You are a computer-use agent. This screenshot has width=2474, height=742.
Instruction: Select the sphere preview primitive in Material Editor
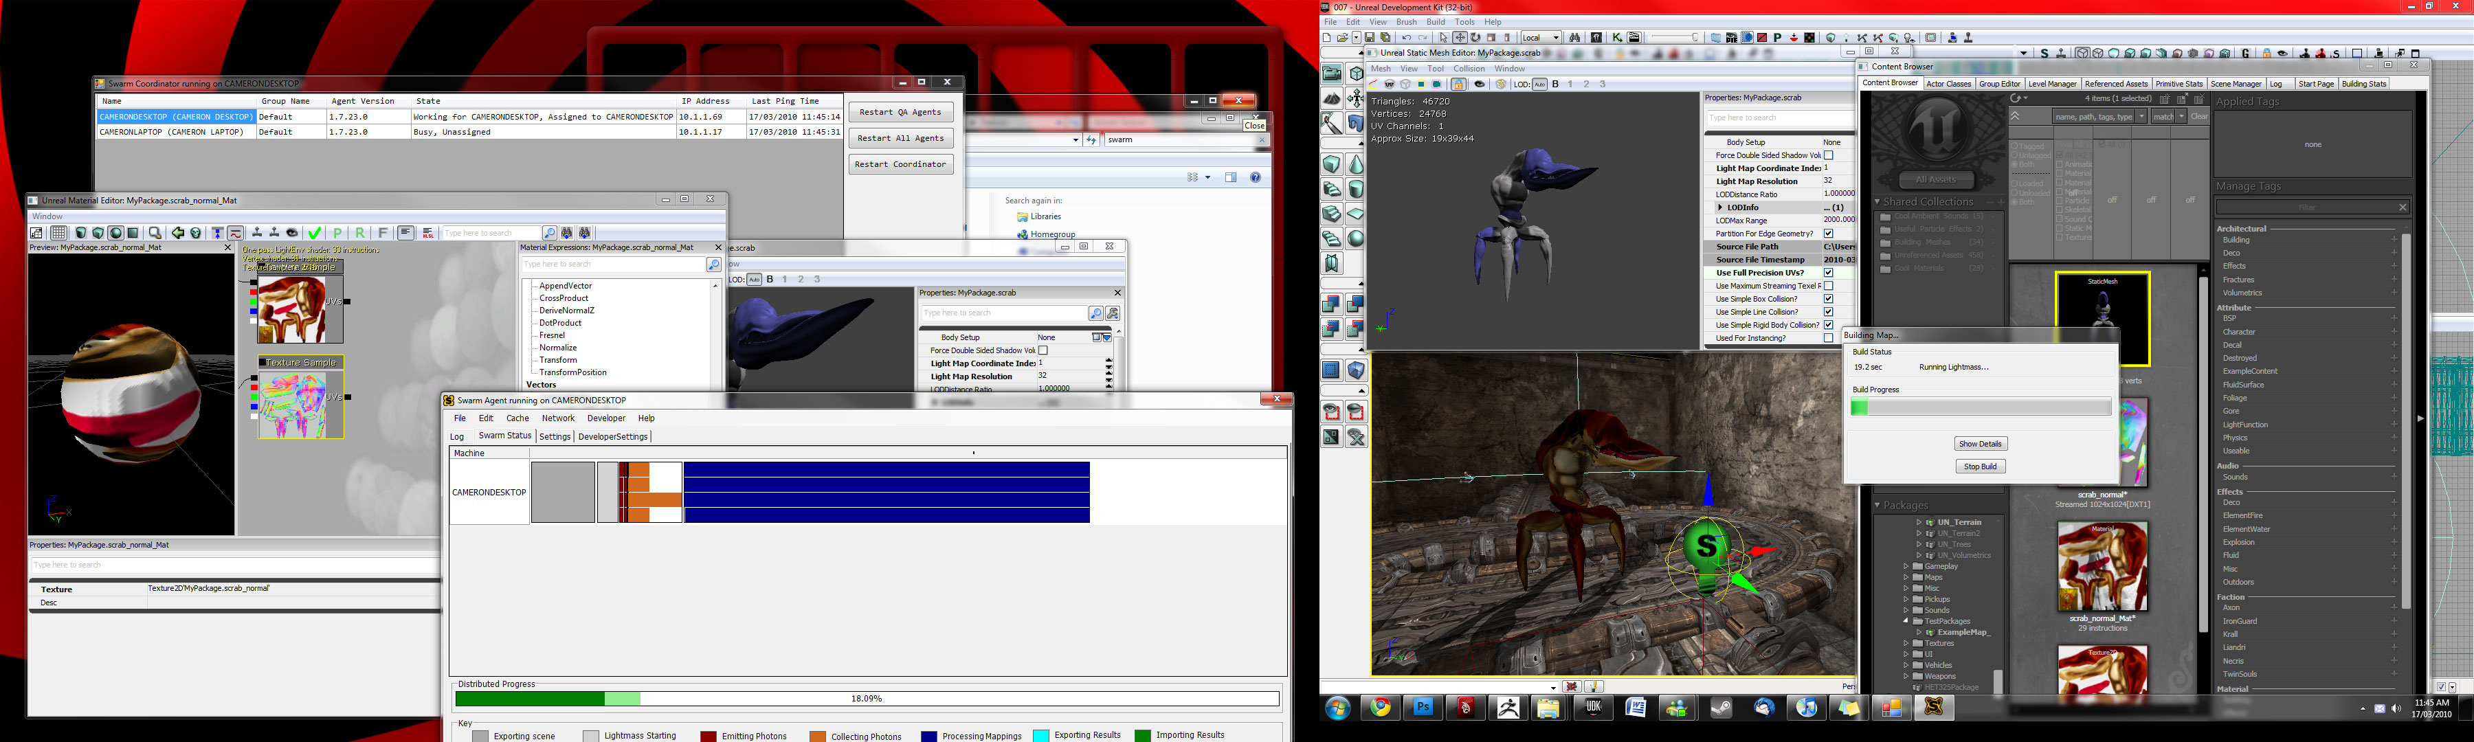115,232
